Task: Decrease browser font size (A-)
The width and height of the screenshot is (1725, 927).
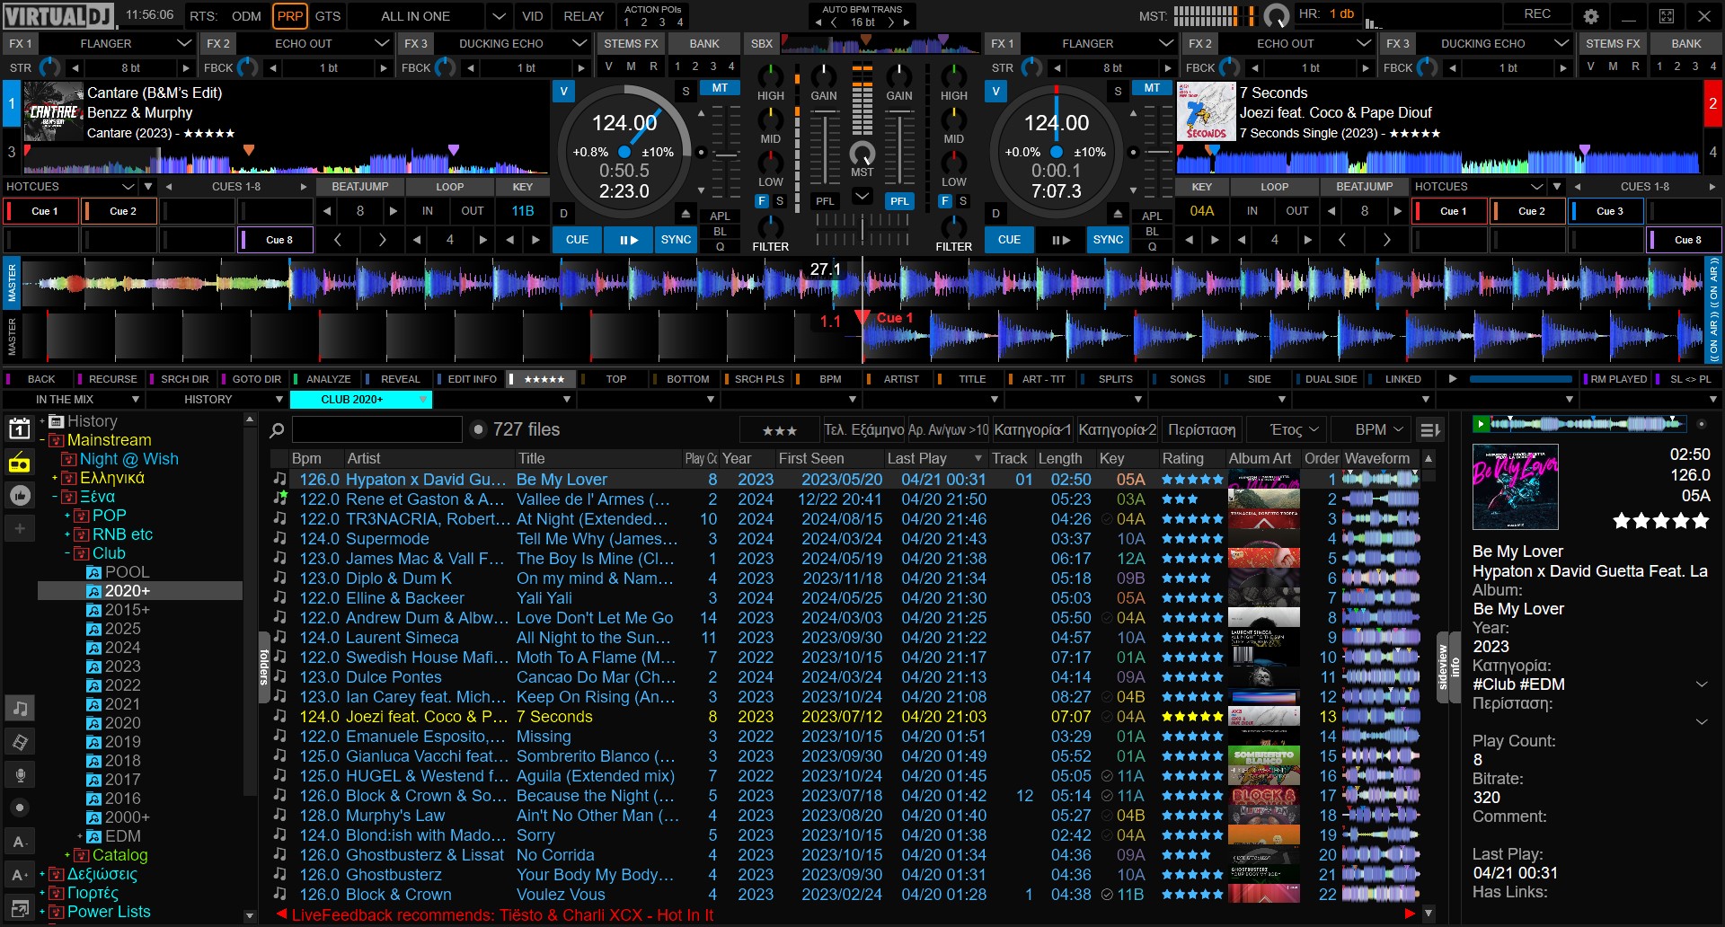Action: (x=19, y=842)
